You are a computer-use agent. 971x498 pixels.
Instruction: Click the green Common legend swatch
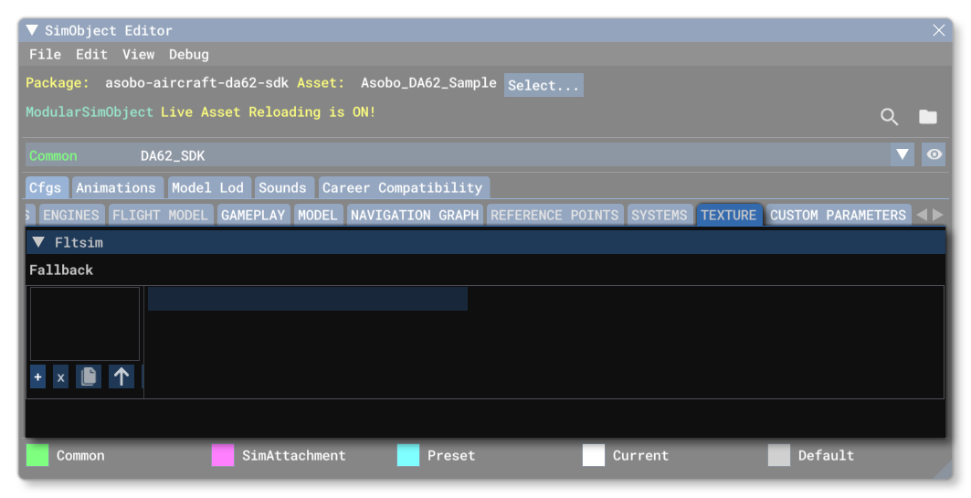37,455
